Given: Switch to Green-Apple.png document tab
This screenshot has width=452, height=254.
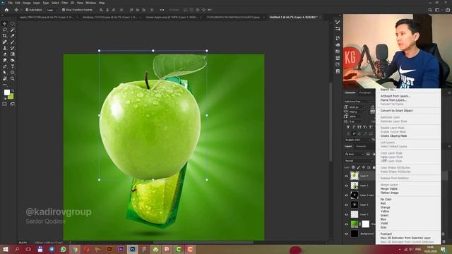Looking at the screenshot, I should (171, 17).
